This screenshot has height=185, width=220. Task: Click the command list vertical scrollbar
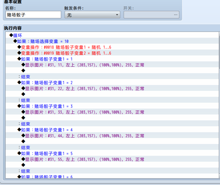tap(219, 105)
